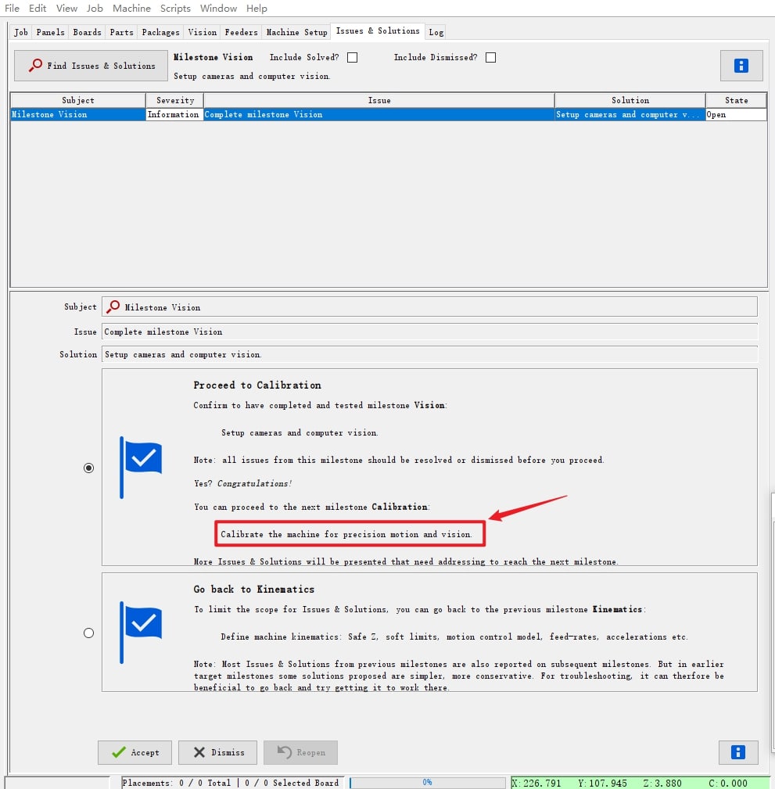This screenshot has width=775, height=789.
Task: Sort by the Solution column header
Action: click(630, 100)
